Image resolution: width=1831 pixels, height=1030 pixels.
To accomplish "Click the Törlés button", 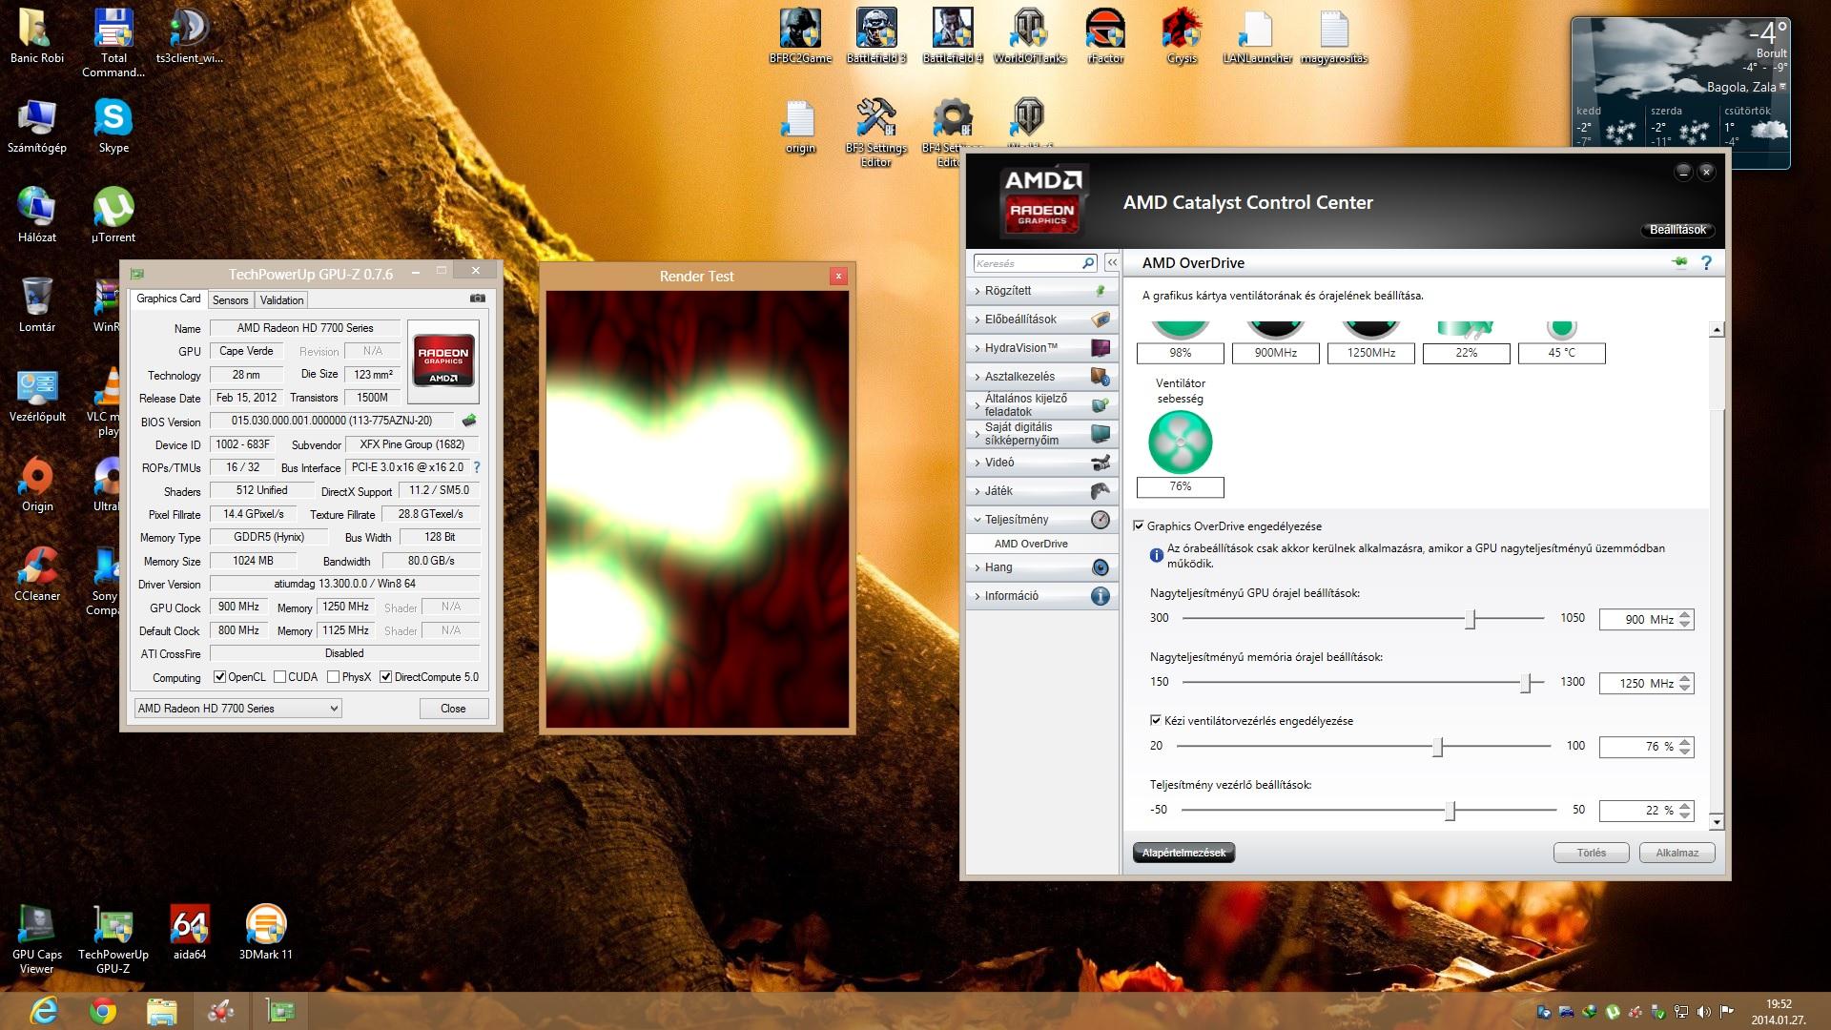I will click(x=1591, y=853).
